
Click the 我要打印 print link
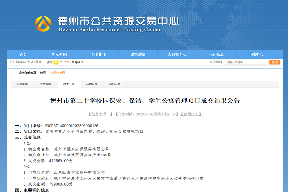coord(191,114)
